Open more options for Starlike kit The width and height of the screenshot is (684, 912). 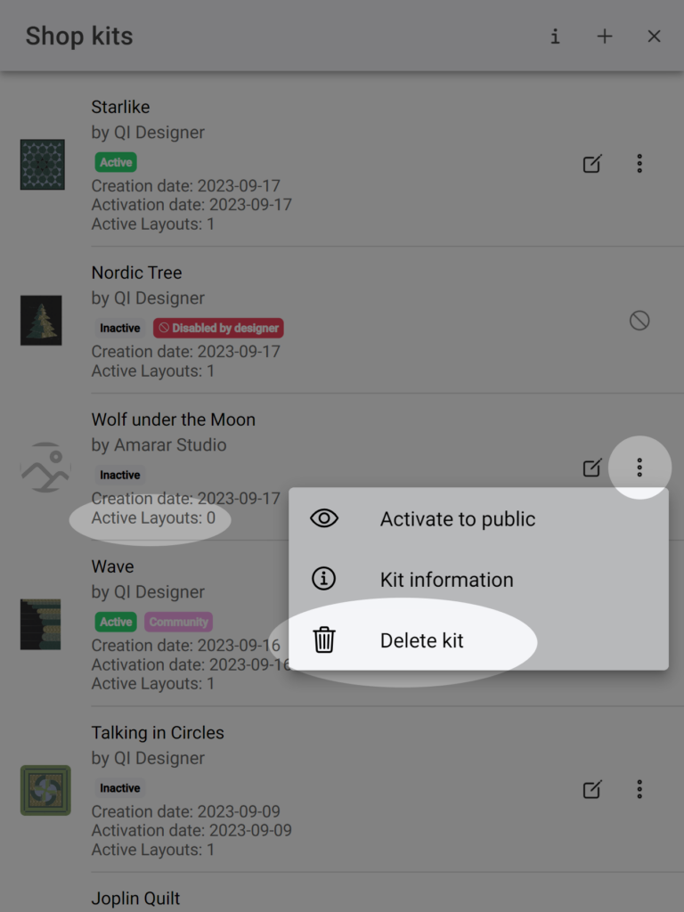pyautogui.click(x=639, y=164)
